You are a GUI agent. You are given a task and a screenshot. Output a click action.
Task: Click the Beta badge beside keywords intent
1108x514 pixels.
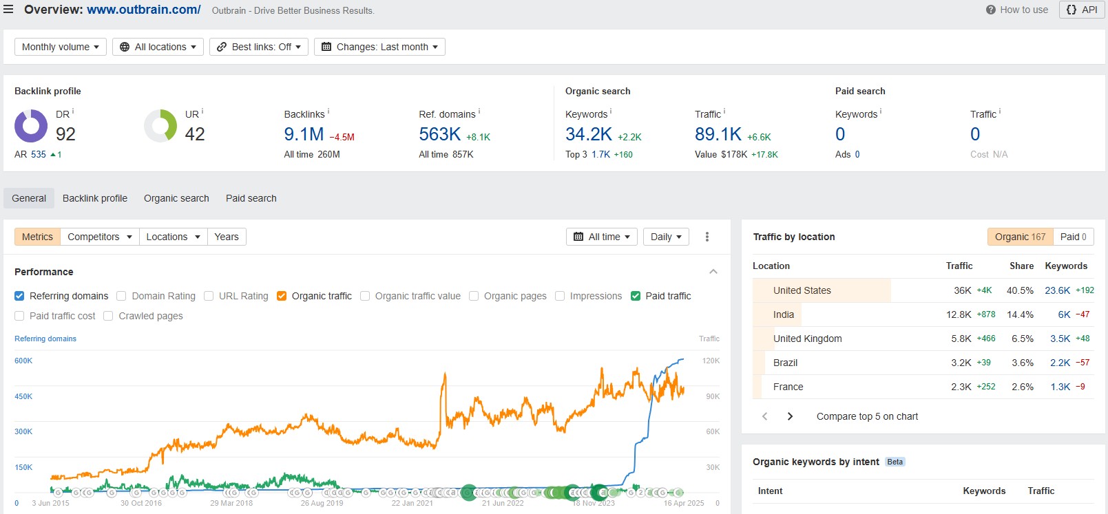895,462
